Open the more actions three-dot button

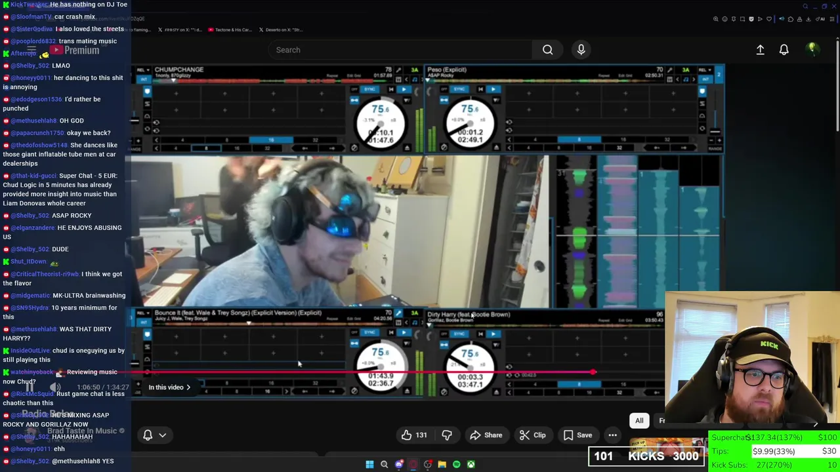[612, 435]
